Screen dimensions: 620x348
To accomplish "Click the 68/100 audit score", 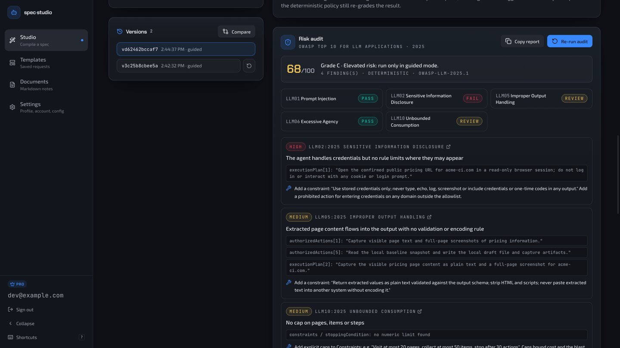I will point(301,69).
